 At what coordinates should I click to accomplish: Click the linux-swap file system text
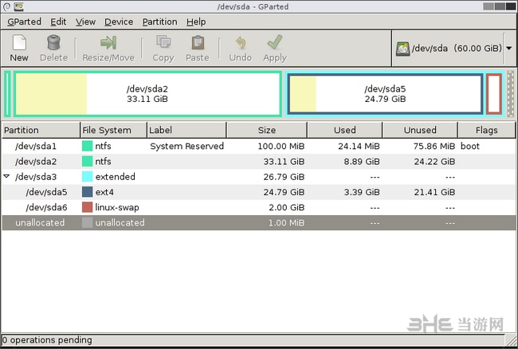coord(117,207)
